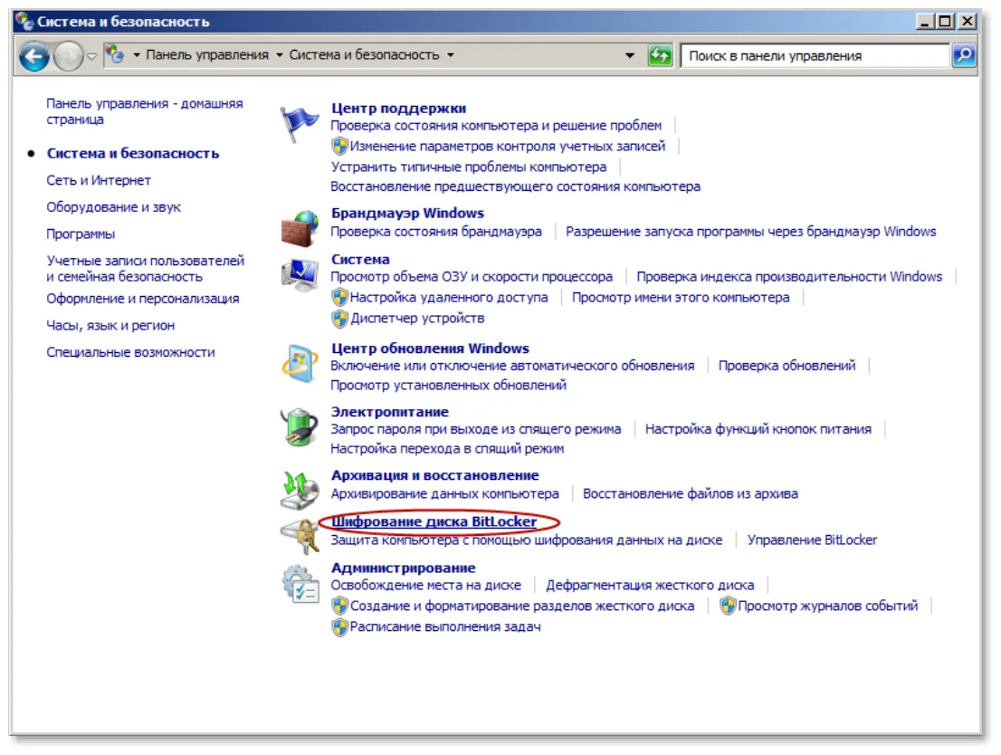Click the Поиск в панели управления search field
The height and width of the screenshot is (755, 1001).
pos(815,55)
